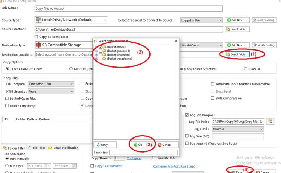Open the Email Notification tab
The image size is (281, 173).
(63, 148)
